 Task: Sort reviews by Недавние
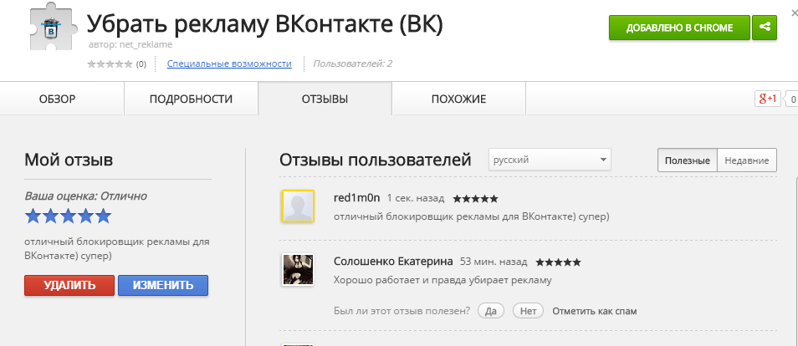[x=747, y=160]
